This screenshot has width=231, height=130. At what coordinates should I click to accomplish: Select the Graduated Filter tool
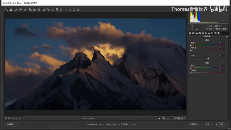pyautogui.click(x=57, y=9)
